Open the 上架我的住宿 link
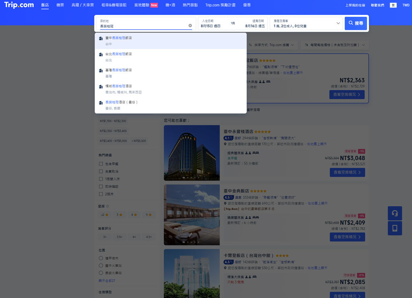 click(x=355, y=5)
